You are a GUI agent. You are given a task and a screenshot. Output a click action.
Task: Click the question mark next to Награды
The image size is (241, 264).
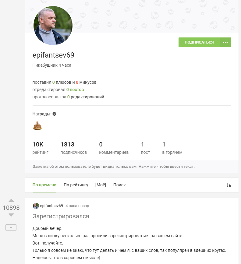pyautogui.click(x=54, y=114)
